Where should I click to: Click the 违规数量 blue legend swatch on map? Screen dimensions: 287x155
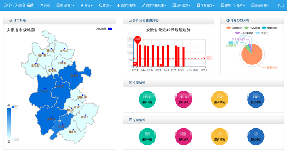tap(110, 29)
